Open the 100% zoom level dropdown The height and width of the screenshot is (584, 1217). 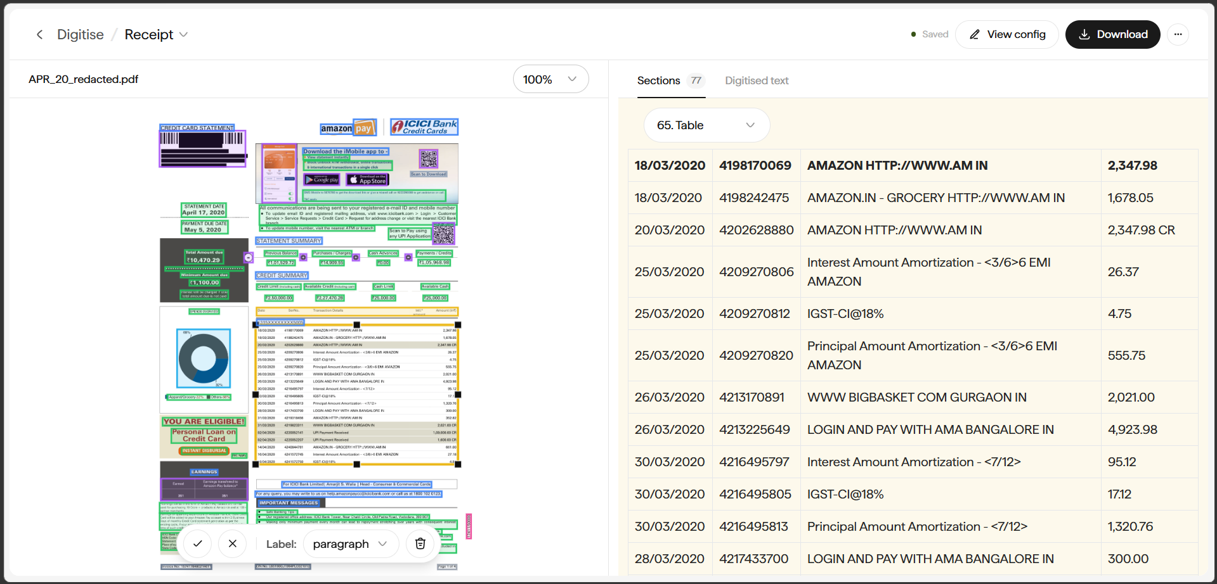[x=550, y=79]
